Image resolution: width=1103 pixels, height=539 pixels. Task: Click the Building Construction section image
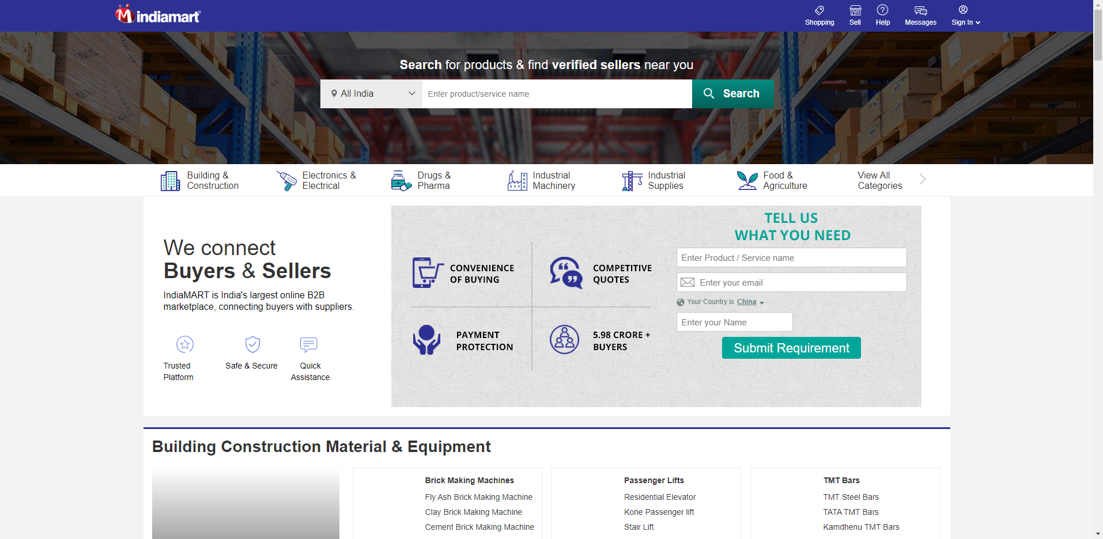(x=245, y=503)
